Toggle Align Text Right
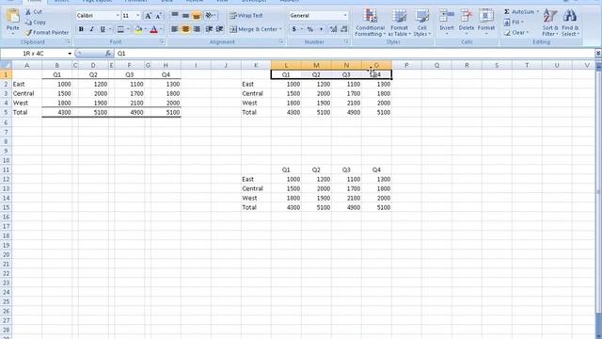 point(197,29)
